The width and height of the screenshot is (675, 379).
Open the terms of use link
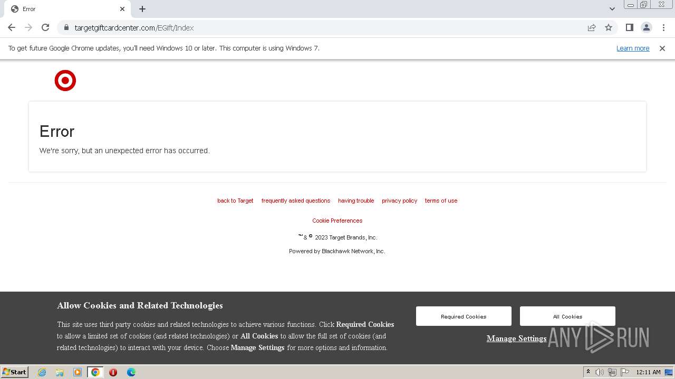(x=441, y=201)
